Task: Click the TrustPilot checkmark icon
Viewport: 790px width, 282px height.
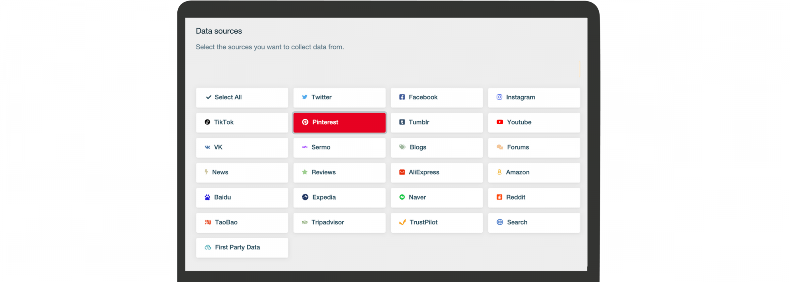Action: (403, 222)
